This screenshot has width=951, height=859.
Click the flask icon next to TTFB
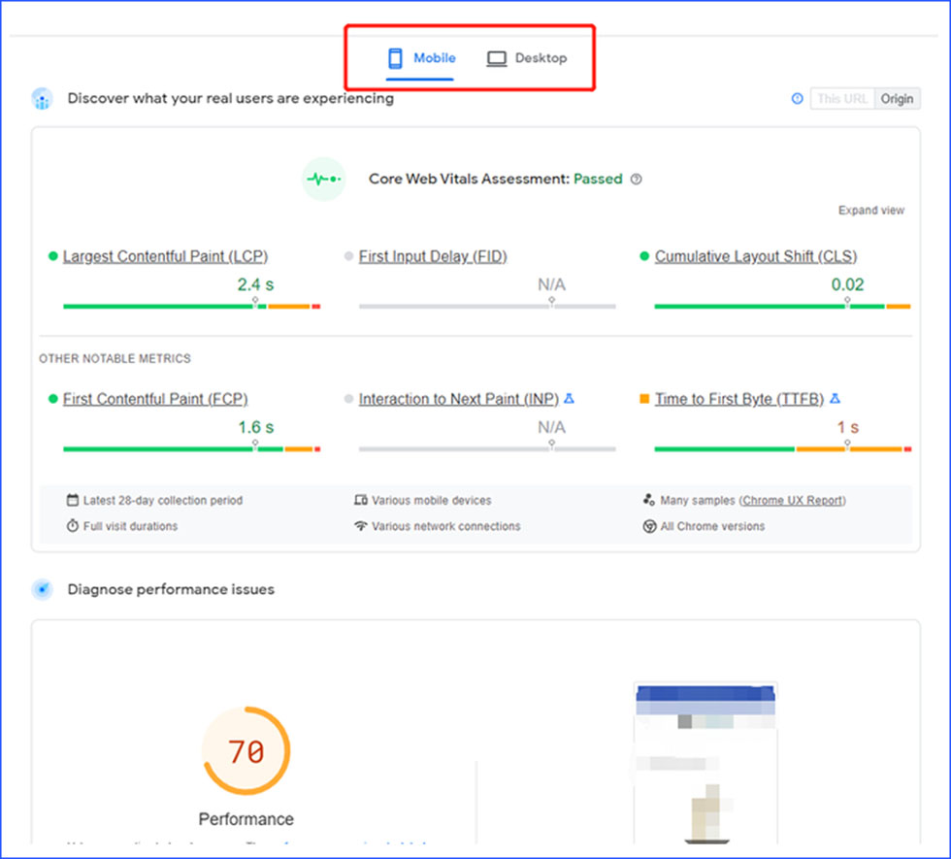tap(835, 399)
